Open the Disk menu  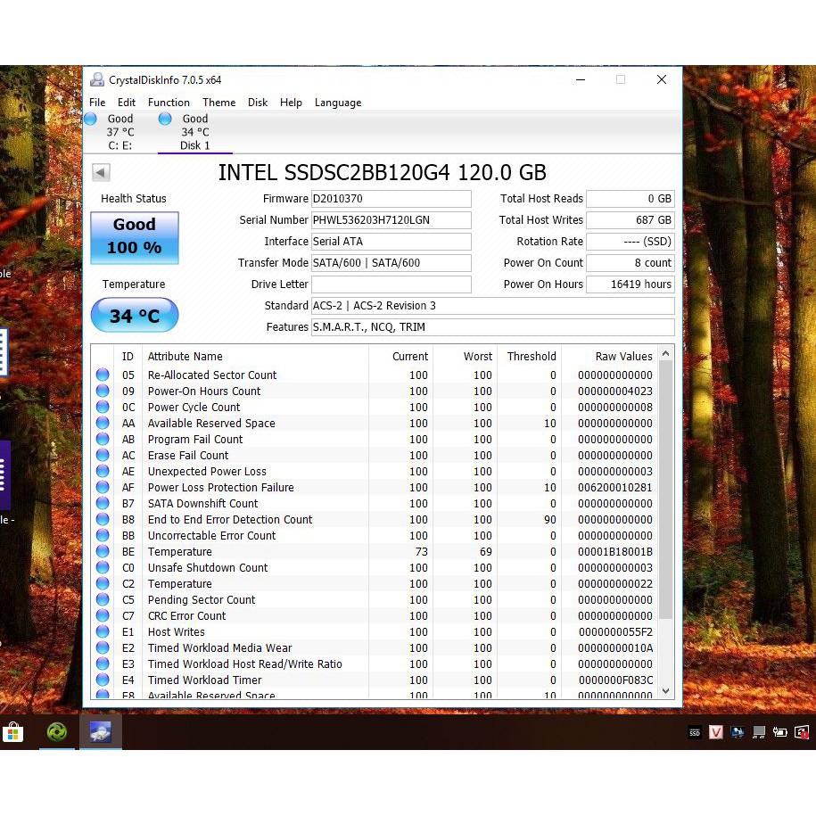pos(258,103)
